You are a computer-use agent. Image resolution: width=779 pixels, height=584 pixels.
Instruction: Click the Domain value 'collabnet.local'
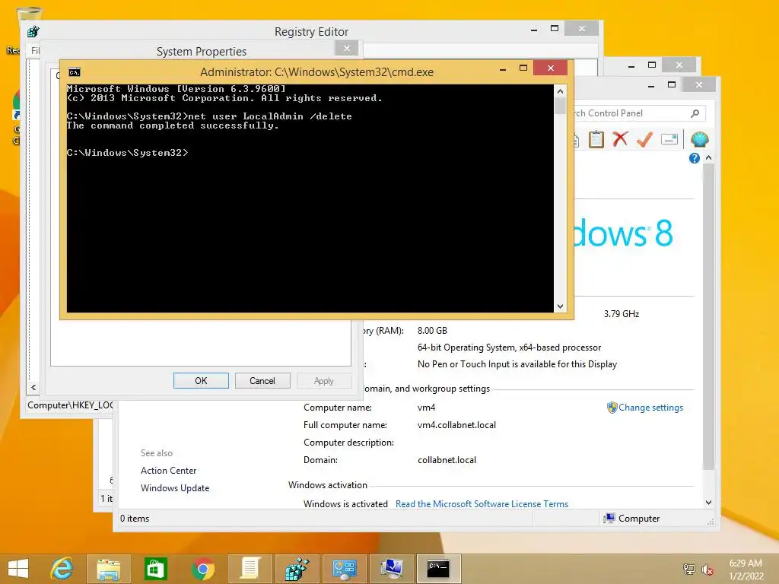447,460
